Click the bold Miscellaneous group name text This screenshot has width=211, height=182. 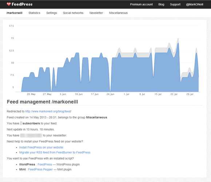(x=97, y=117)
